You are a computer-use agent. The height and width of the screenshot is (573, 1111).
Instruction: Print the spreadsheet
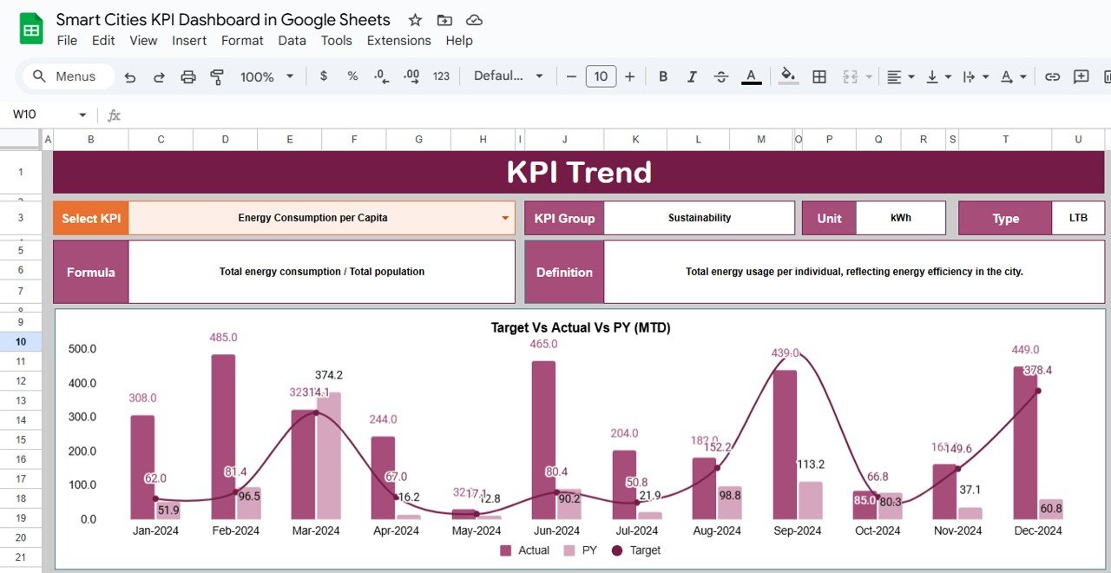[x=188, y=76]
